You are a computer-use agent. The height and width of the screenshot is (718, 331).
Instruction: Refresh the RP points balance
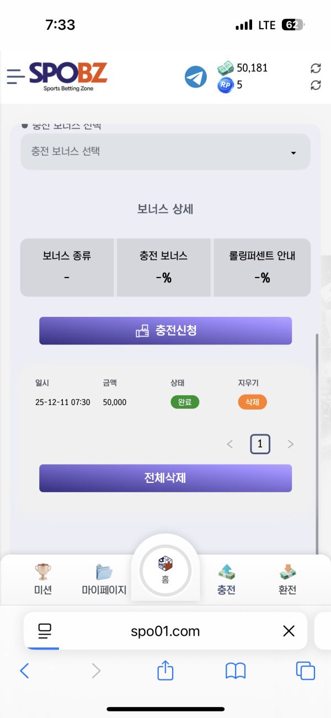(x=316, y=86)
